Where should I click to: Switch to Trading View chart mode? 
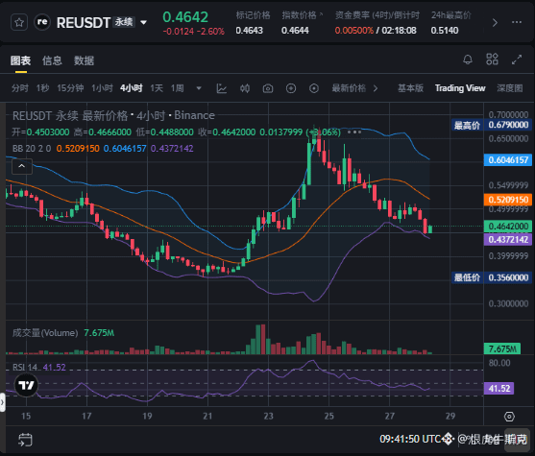click(x=460, y=88)
